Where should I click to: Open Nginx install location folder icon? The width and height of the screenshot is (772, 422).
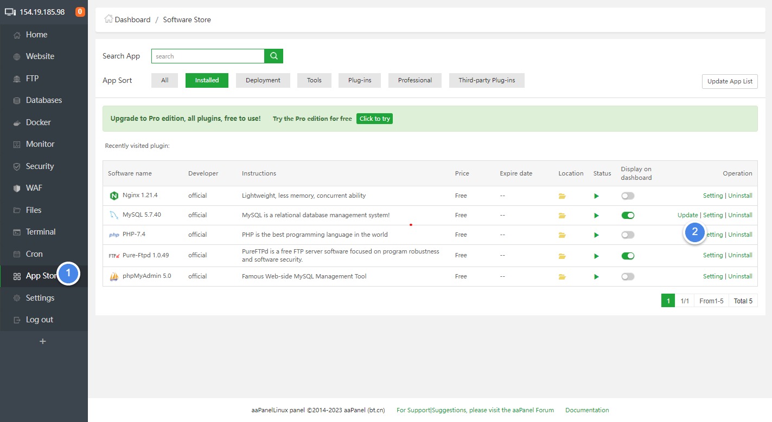[x=562, y=196]
